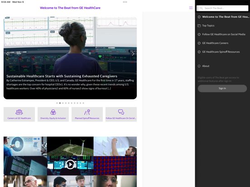Viewport: 250px width, 187px height.
Task: Open the hamburger menu icon
Action: [x=191, y=8]
